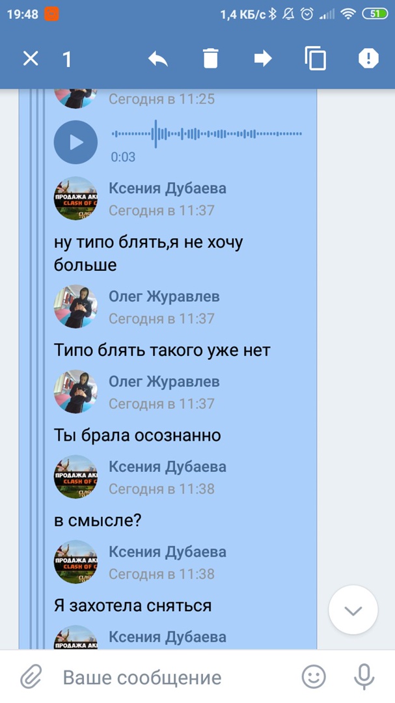Open the emoji smiley picker
395x703 pixels.
click(314, 677)
